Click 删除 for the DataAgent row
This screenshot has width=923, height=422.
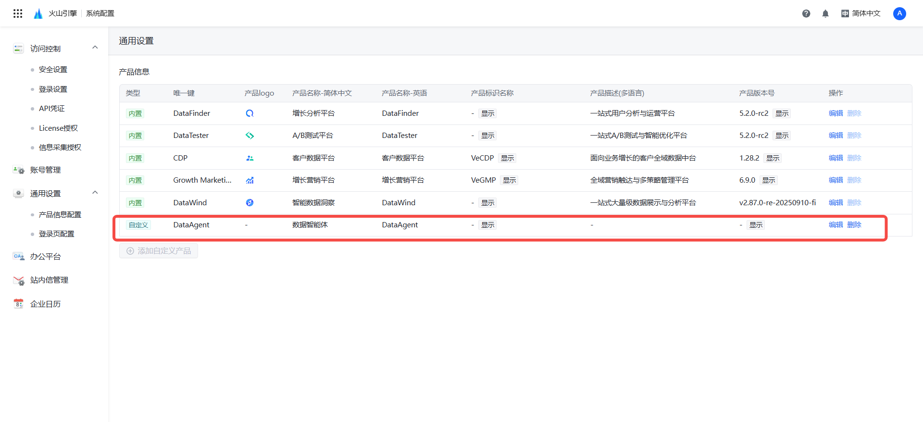tap(854, 225)
